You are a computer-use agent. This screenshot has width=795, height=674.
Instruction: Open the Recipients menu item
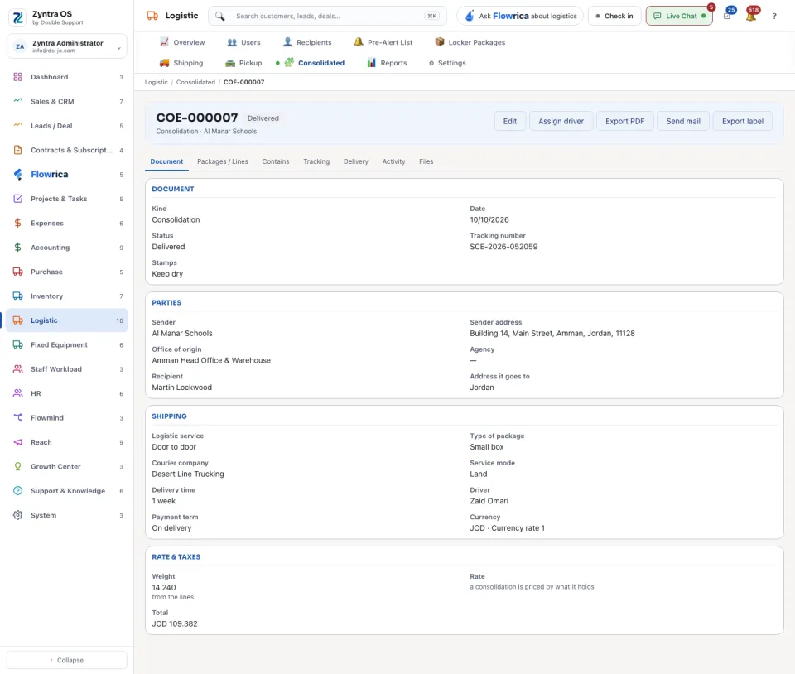pyautogui.click(x=307, y=42)
